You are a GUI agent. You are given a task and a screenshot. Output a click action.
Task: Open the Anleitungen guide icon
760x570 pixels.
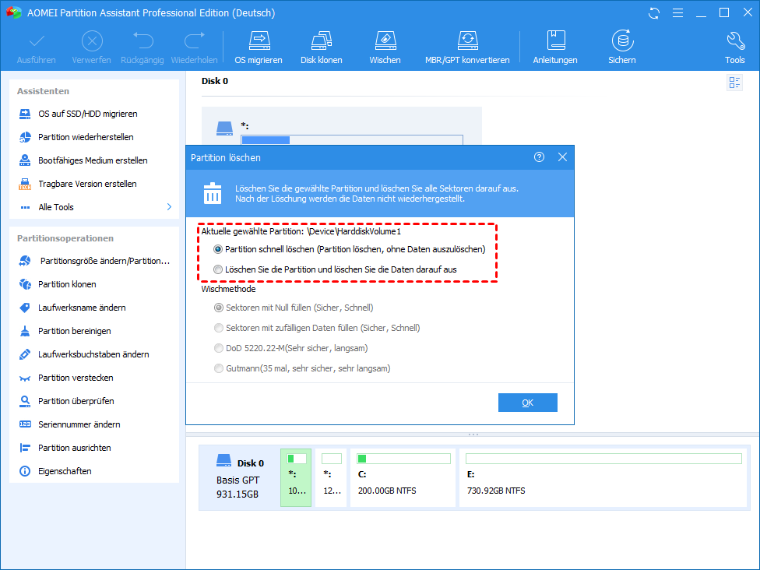[555, 40]
